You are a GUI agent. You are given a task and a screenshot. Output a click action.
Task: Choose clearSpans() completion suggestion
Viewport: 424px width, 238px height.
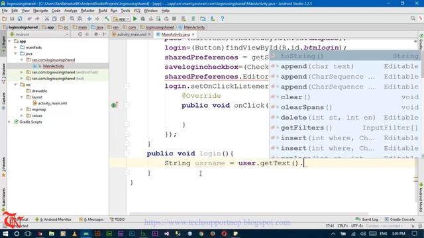tap(345, 107)
